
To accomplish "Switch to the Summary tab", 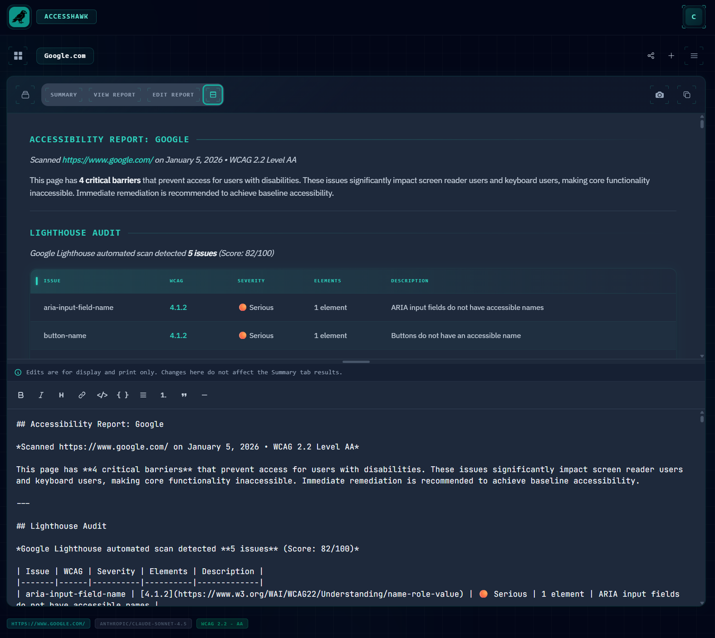I will pos(64,95).
